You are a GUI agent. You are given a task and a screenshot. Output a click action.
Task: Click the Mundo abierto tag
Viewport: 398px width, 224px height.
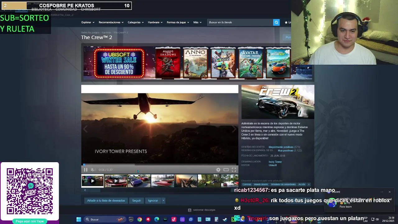pyautogui.click(x=261, y=184)
